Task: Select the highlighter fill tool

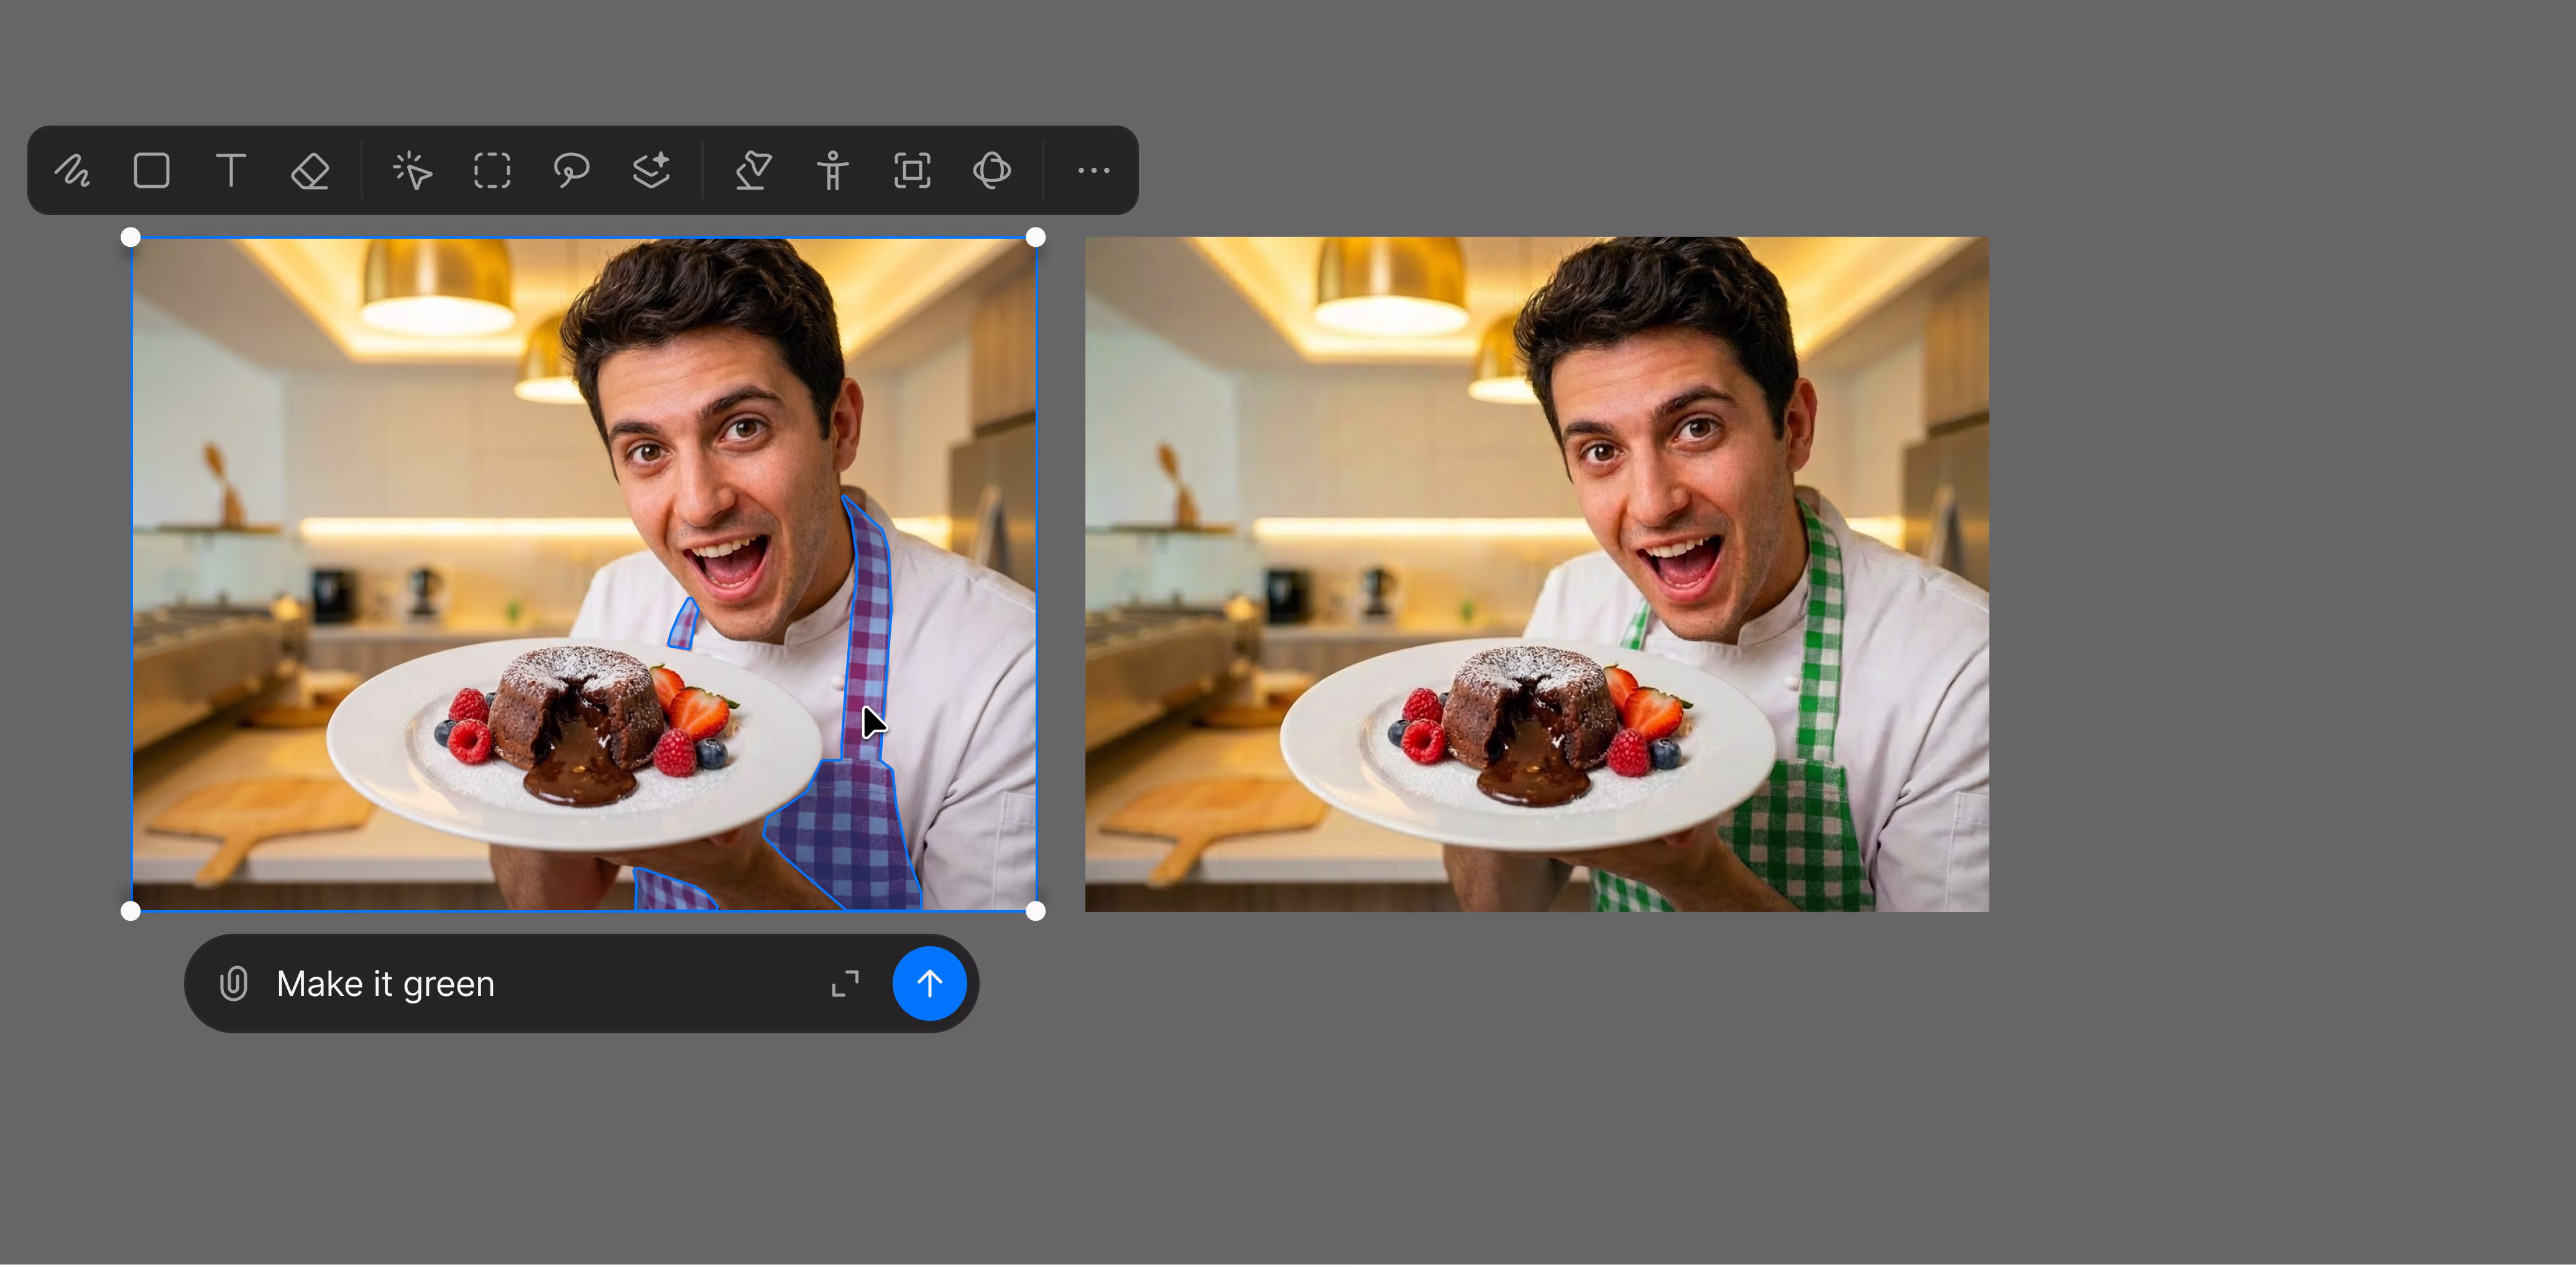Action: pos(753,171)
